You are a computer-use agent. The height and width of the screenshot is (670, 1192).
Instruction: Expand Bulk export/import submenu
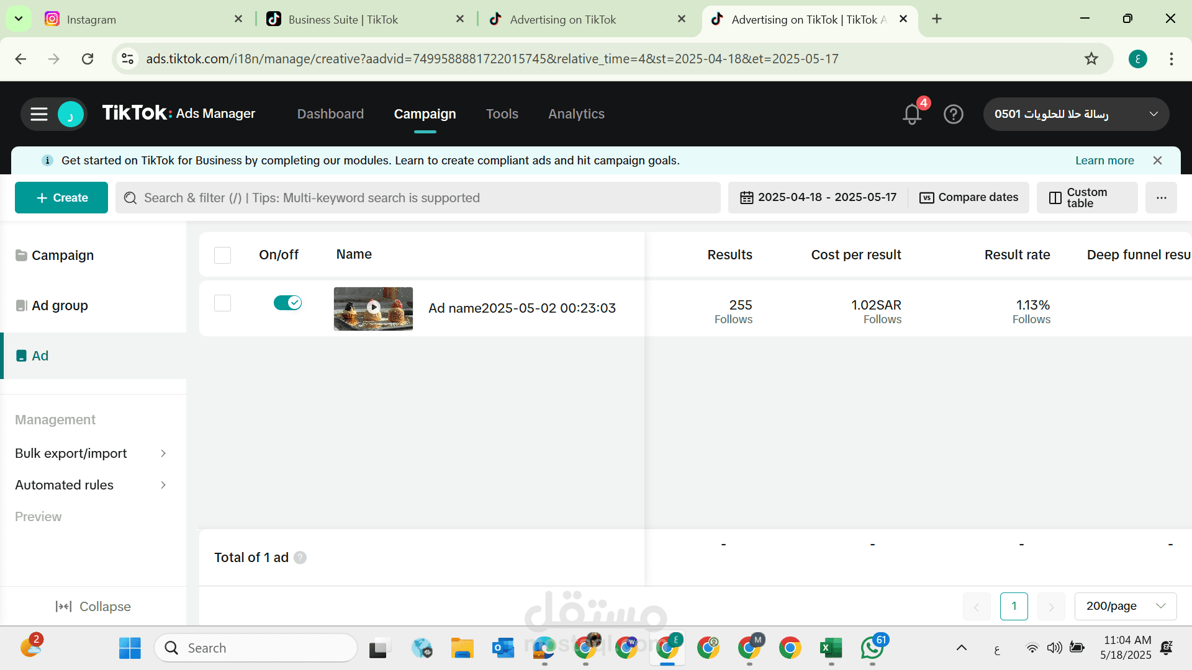[x=91, y=453]
